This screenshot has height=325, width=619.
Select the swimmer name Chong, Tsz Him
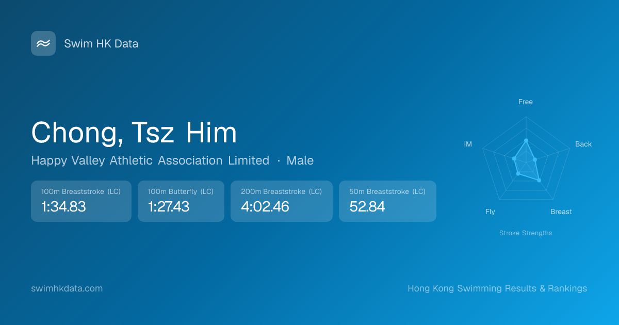click(x=134, y=133)
